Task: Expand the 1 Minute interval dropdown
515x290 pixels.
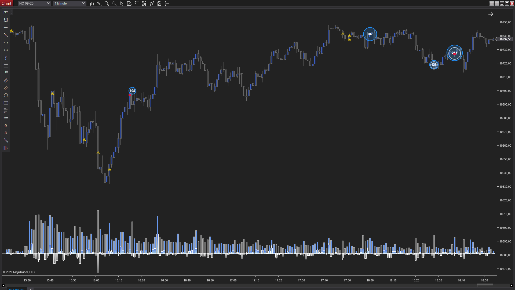Action: (70, 3)
